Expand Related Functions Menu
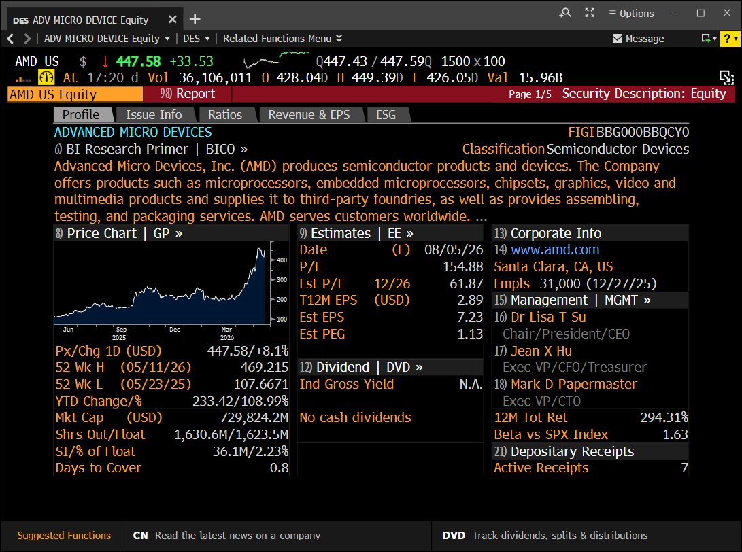The width and height of the screenshot is (742, 552). pyautogui.click(x=282, y=39)
